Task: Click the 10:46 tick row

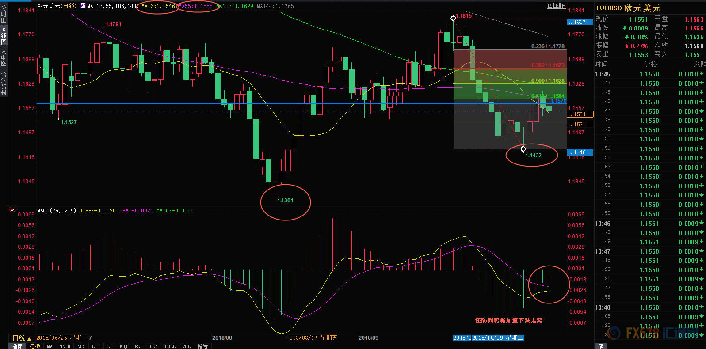Action: tap(650, 224)
